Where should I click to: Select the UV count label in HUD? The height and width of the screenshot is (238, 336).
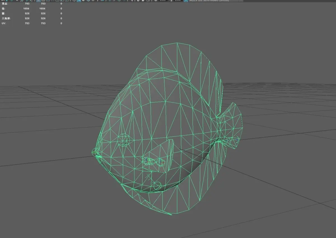coord(4,23)
